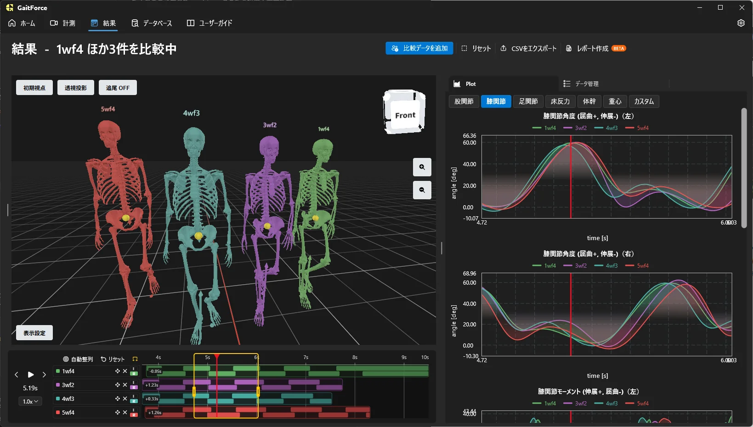
Task: Toggle the R foot track for 5wf4
Action: tap(134, 415)
